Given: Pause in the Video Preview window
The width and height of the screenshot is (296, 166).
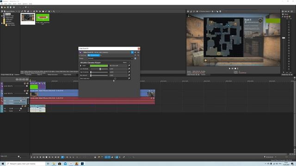Looking at the screenshot, I should tap(232, 69).
